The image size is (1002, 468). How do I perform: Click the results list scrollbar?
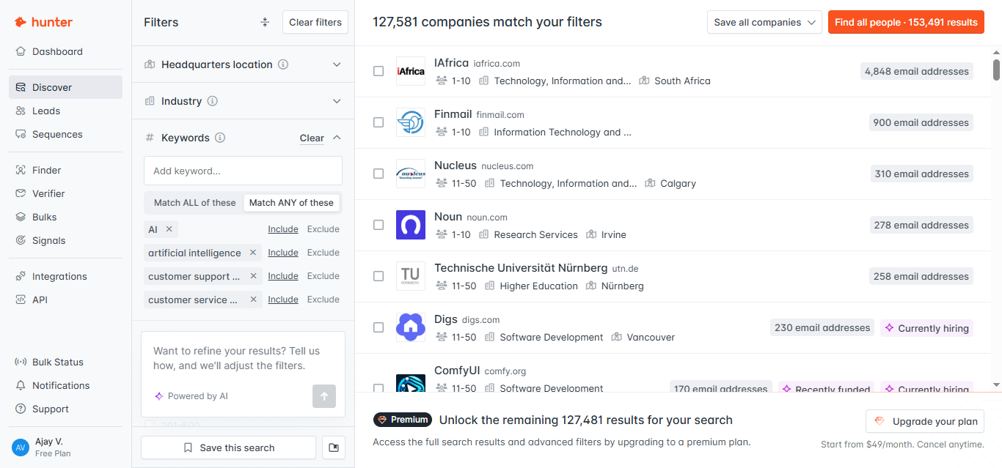coord(996,70)
